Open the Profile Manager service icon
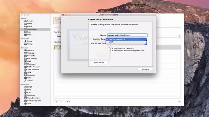 click(x=25, y=67)
